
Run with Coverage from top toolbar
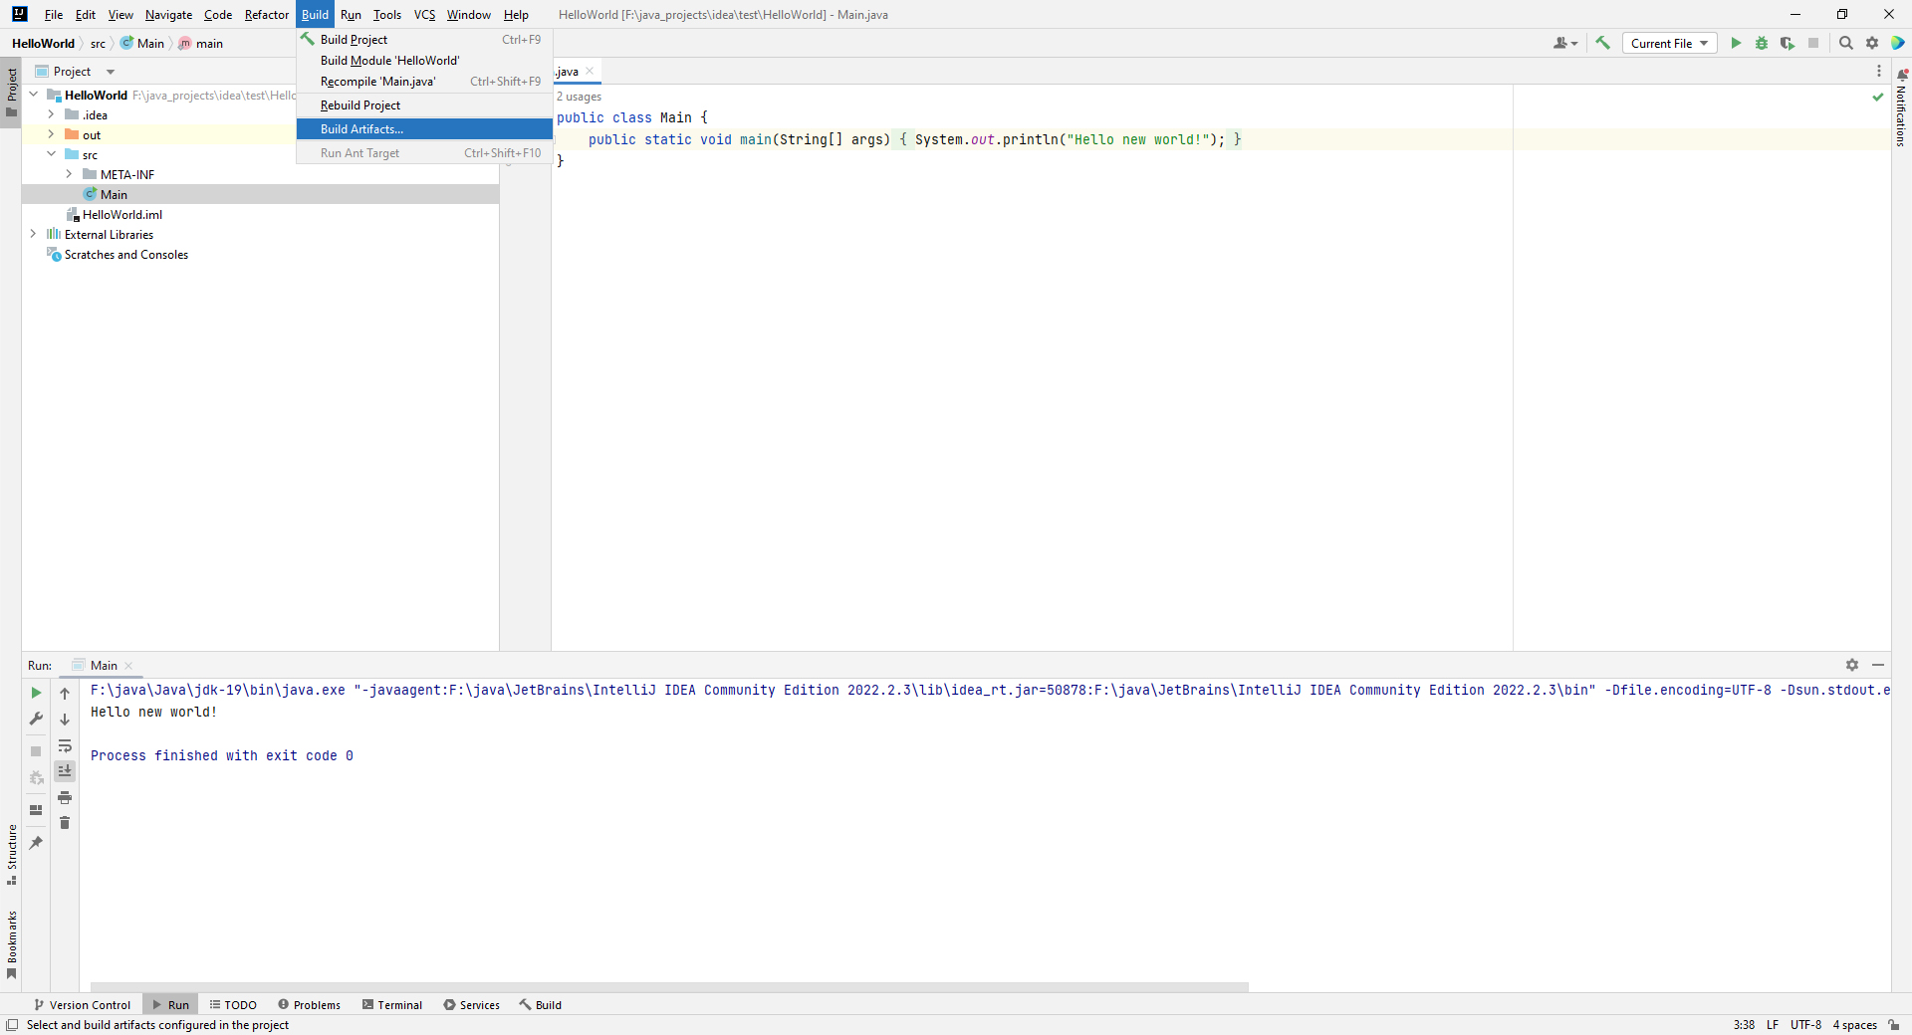pyautogui.click(x=1788, y=43)
